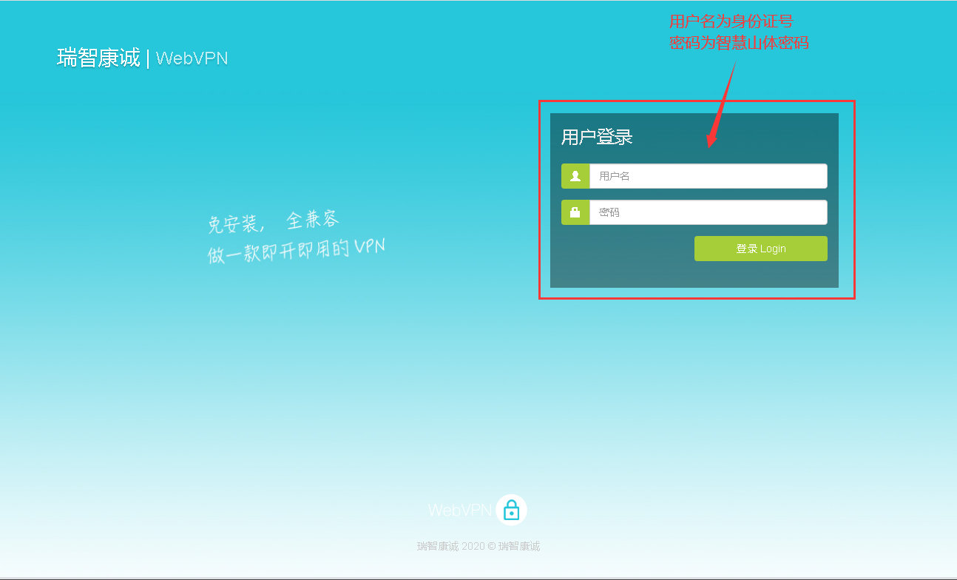Click the round WebVPN lock logo at the bottom
This screenshot has height=580, width=957.
pyautogui.click(x=511, y=510)
